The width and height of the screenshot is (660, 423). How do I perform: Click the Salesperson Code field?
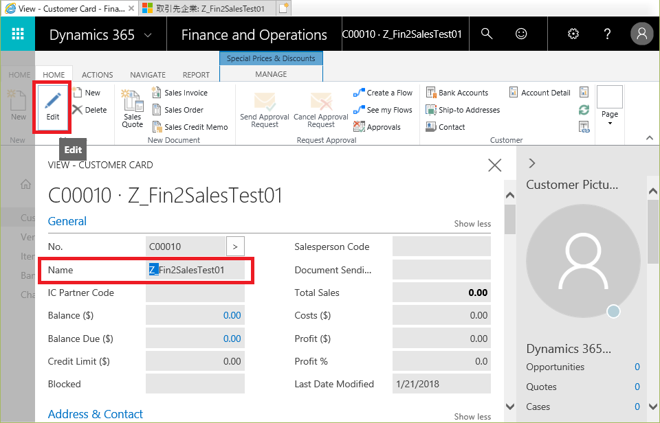441,247
